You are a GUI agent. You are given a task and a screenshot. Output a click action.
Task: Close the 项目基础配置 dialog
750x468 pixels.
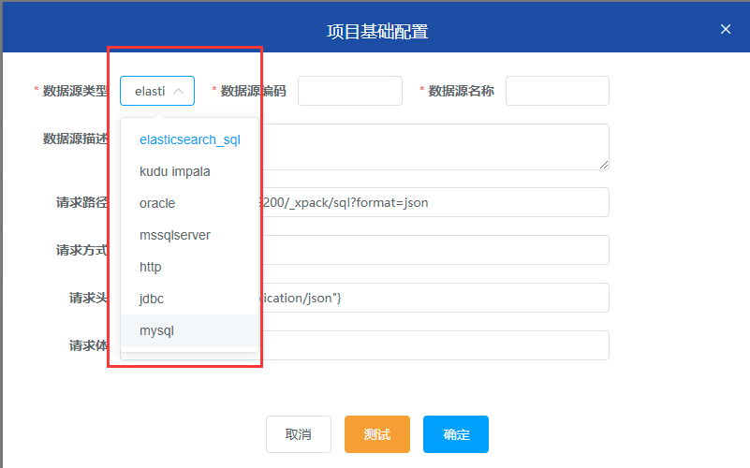726,29
